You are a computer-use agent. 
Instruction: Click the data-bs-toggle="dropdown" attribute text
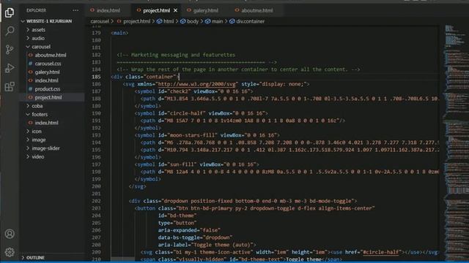point(195,237)
